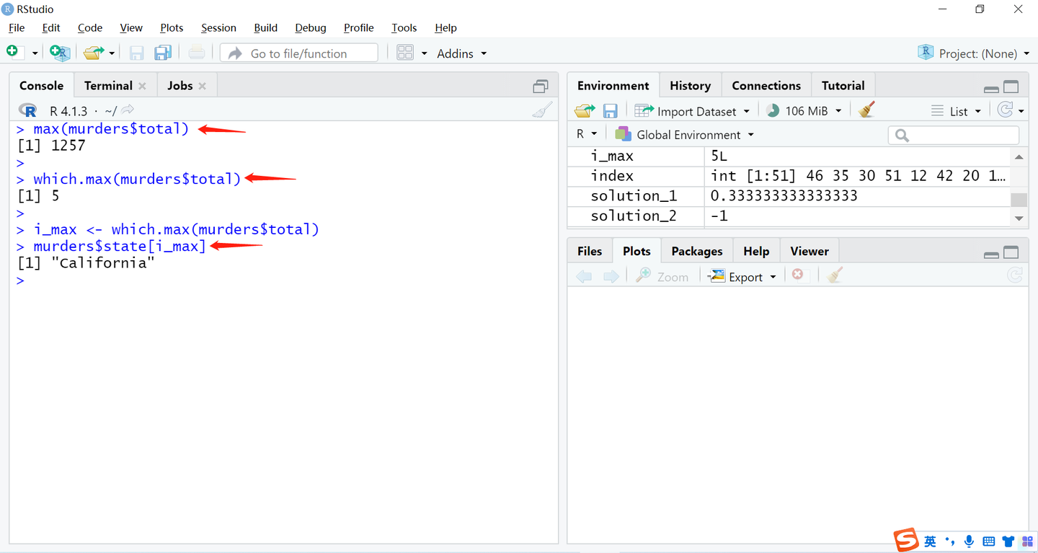Image resolution: width=1038 pixels, height=553 pixels.
Task: Open the Export plot button
Action: 742,276
